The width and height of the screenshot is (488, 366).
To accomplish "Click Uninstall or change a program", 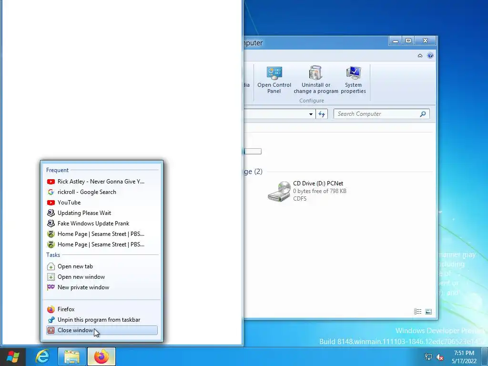I will pos(316,80).
